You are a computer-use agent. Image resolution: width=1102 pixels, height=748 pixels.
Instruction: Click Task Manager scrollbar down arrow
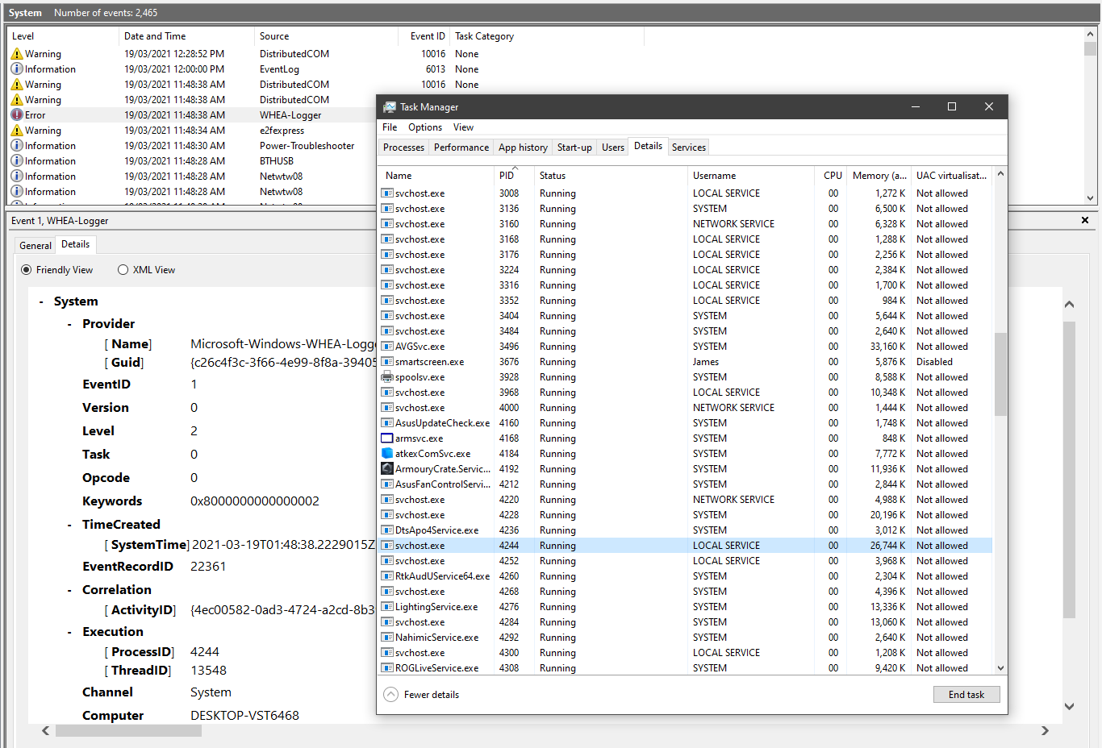(1000, 668)
